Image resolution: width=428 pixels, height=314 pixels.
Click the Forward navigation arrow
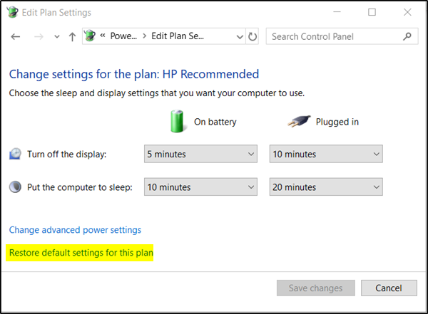40,36
